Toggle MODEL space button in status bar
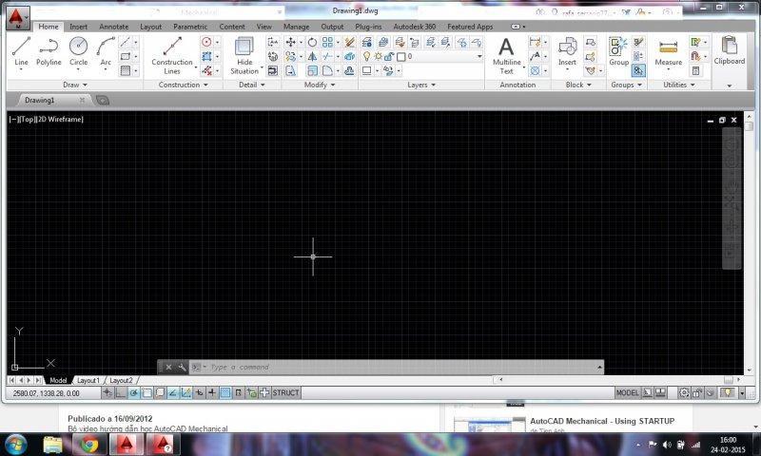This screenshot has height=456, width=761. 627,392
